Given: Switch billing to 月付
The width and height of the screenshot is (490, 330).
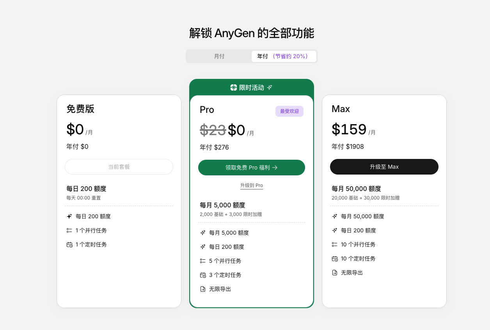Looking at the screenshot, I should tap(219, 56).
